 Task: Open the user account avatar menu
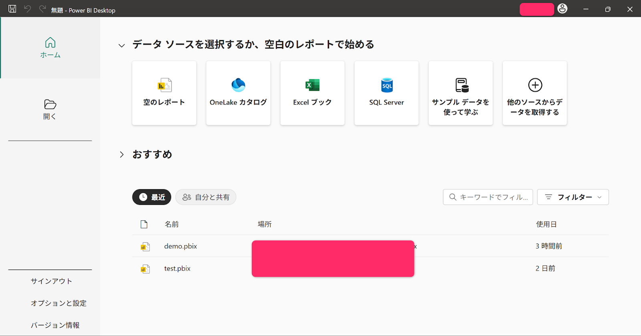tap(562, 9)
